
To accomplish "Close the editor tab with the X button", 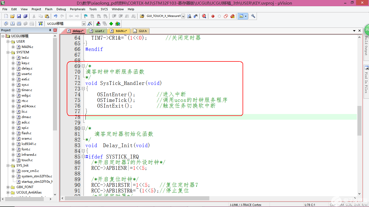I will tap(359, 31).
